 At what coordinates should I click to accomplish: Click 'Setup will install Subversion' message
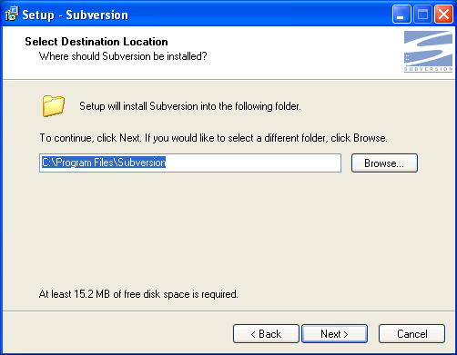190,106
